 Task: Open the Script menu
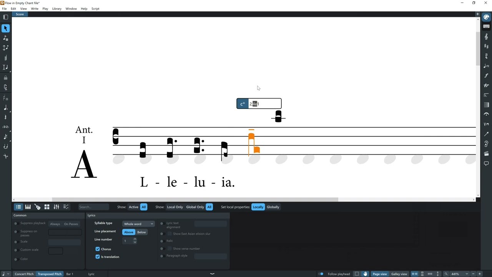95,8
